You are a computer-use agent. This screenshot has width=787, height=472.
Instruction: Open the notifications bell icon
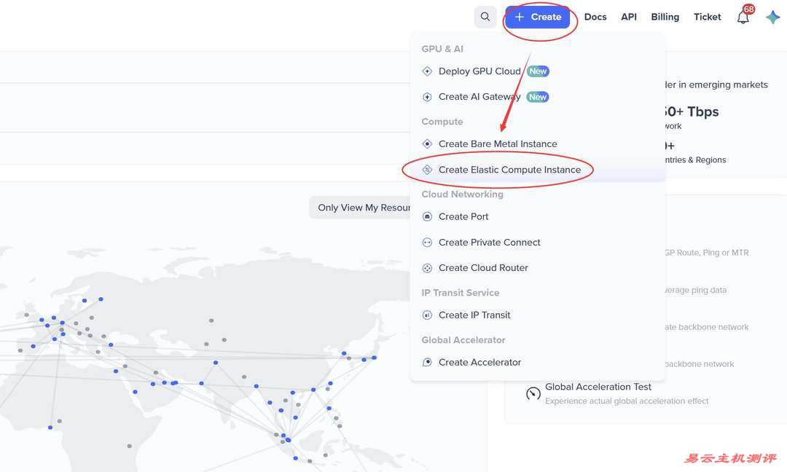coord(743,17)
